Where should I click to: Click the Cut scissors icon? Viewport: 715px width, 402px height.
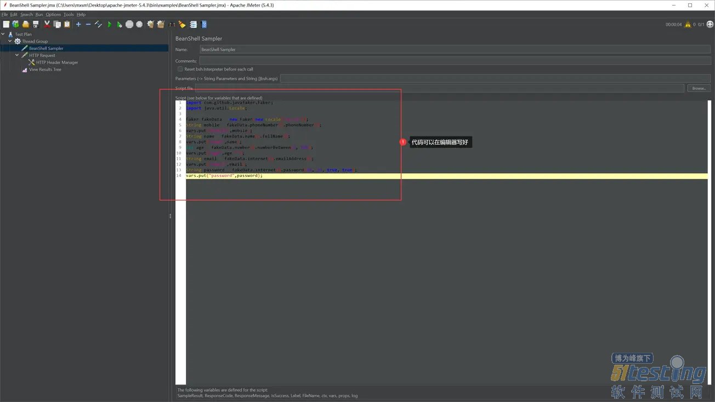[47, 24]
